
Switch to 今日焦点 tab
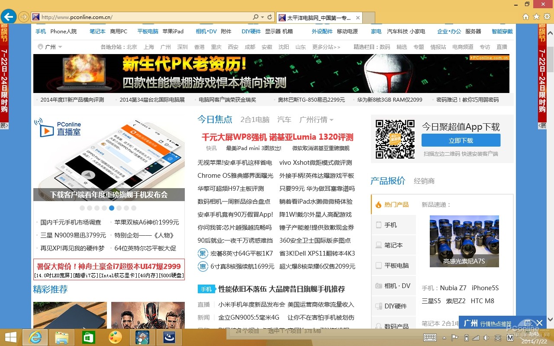215,119
